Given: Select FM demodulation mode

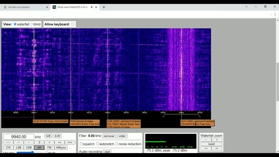Looking at the screenshot, I should point(49,147).
